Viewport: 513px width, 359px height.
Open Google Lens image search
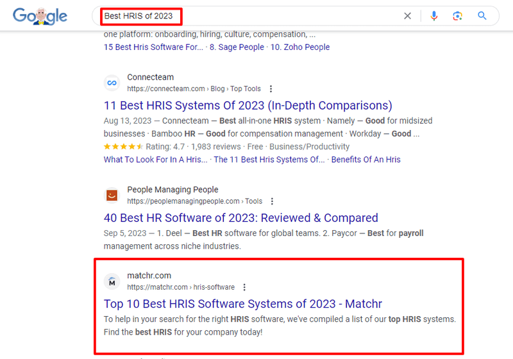point(457,15)
